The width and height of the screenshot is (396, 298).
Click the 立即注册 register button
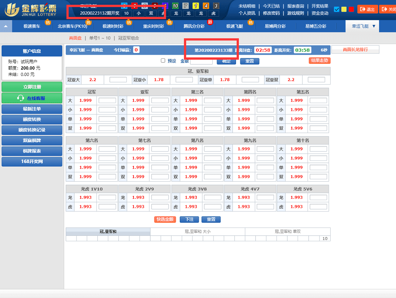(32, 86)
